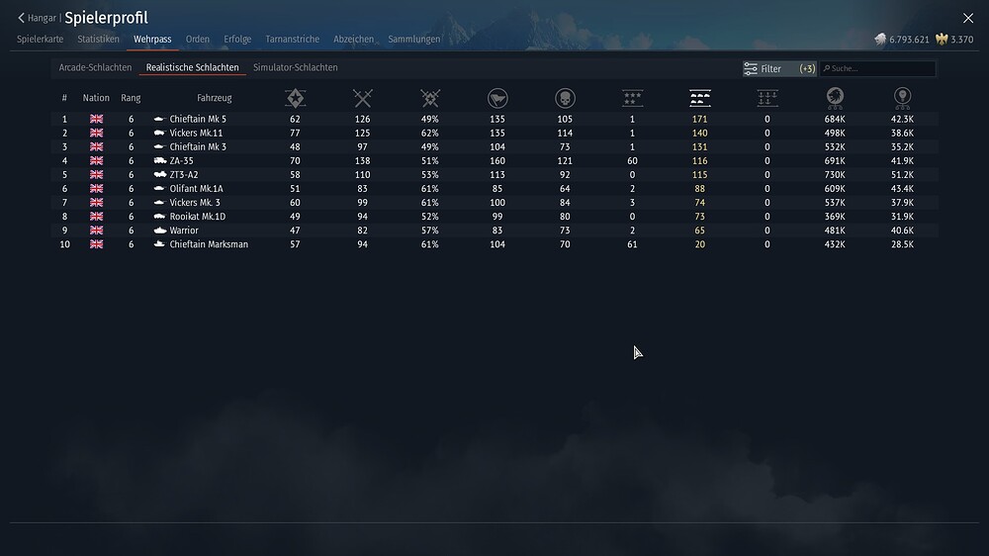Sort by the anchors naval kills column

(x=766, y=98)
